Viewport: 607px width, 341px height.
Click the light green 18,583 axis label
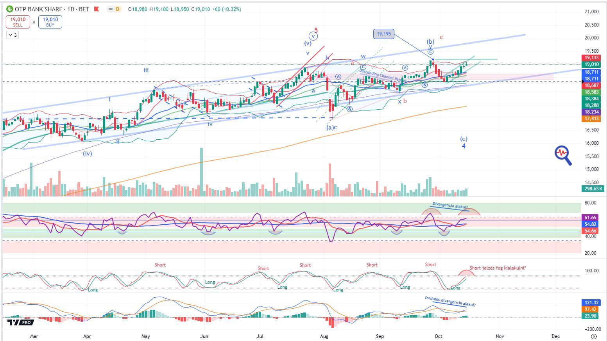pyautogui.click(x=592, y=92)
